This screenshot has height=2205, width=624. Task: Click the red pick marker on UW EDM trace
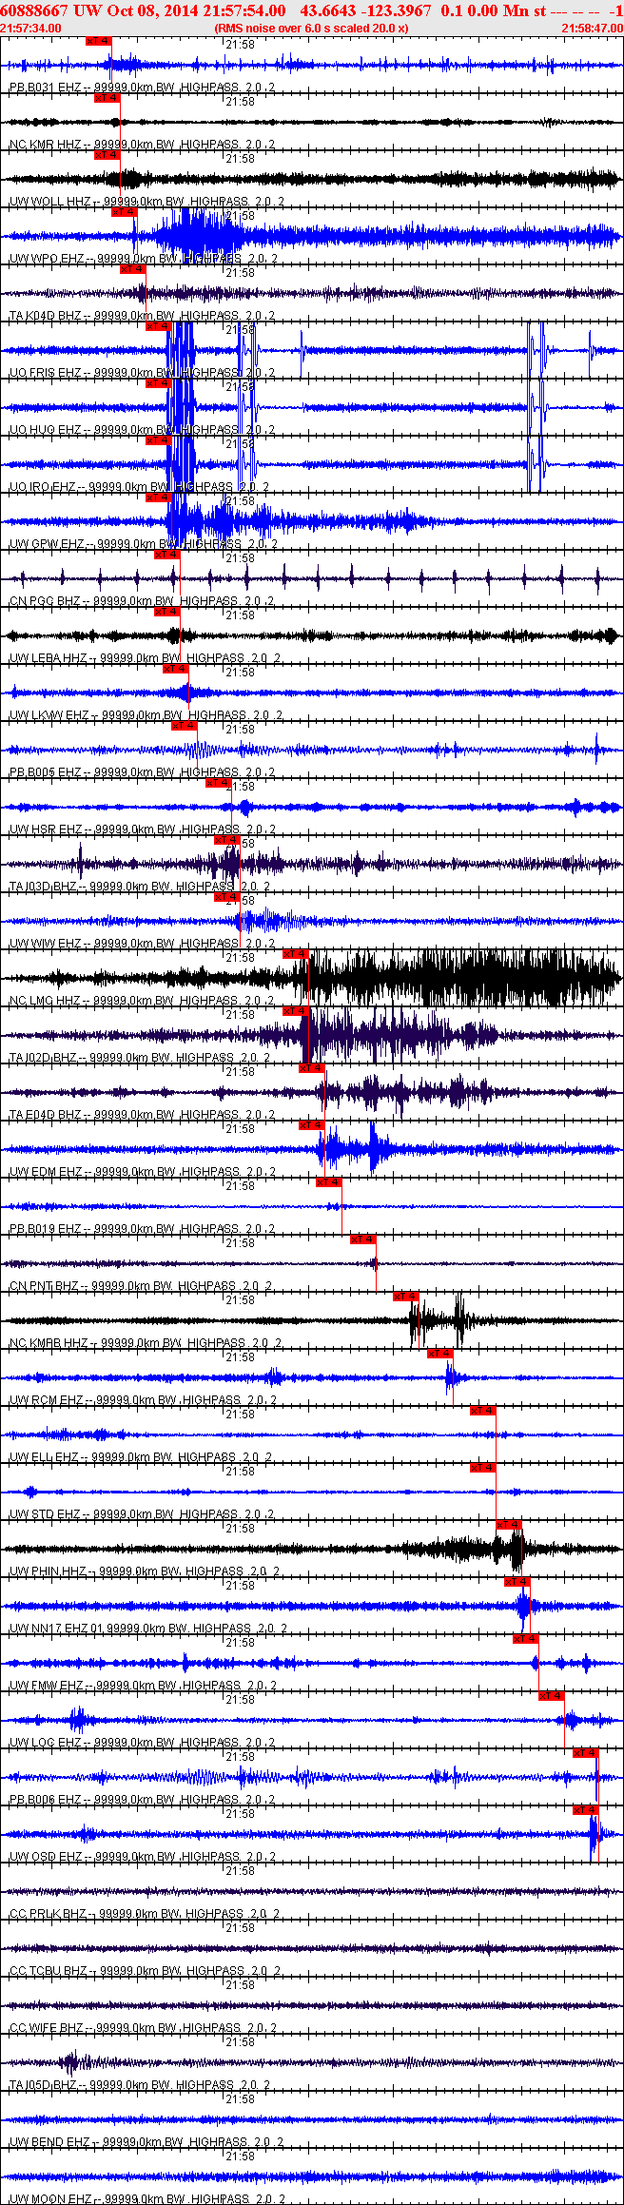click(312, 1125)
